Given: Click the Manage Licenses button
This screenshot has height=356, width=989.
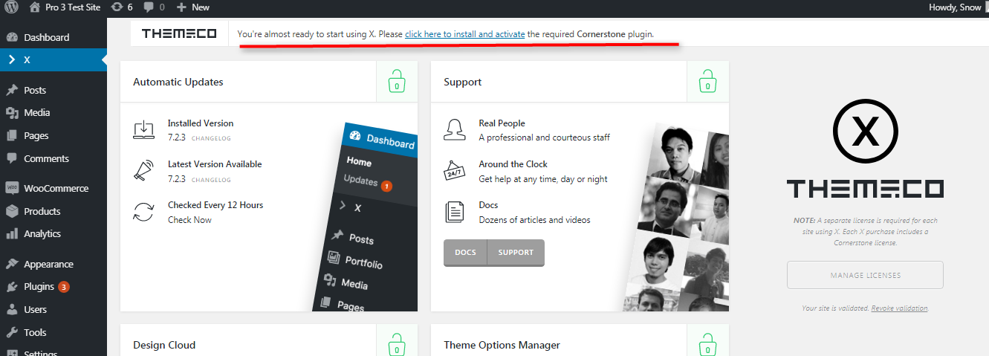Looking at the screenshot, I should pos(865,275).
